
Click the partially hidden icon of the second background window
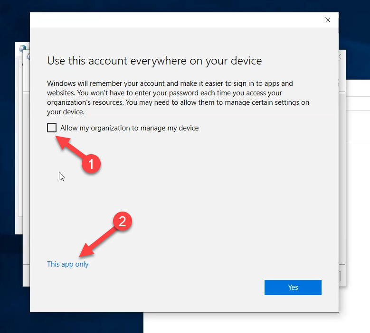point(28,56)
